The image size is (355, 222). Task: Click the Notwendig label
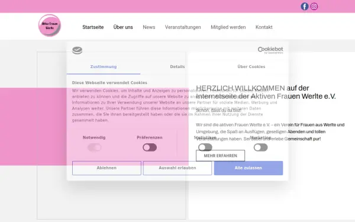94,137
